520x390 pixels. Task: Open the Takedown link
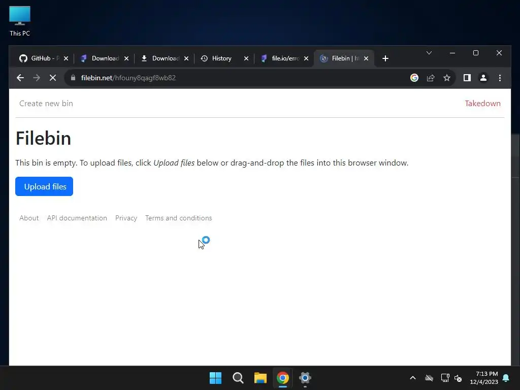click(482, 104)
